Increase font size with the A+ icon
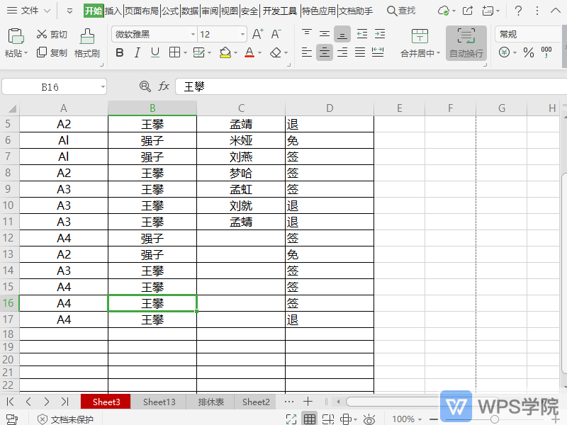Viewport: 567px width, 425px height. tap(258, 33)
